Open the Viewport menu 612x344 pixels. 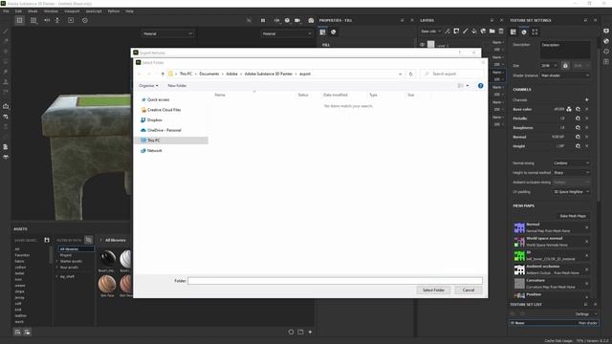(x=72, y=11)
